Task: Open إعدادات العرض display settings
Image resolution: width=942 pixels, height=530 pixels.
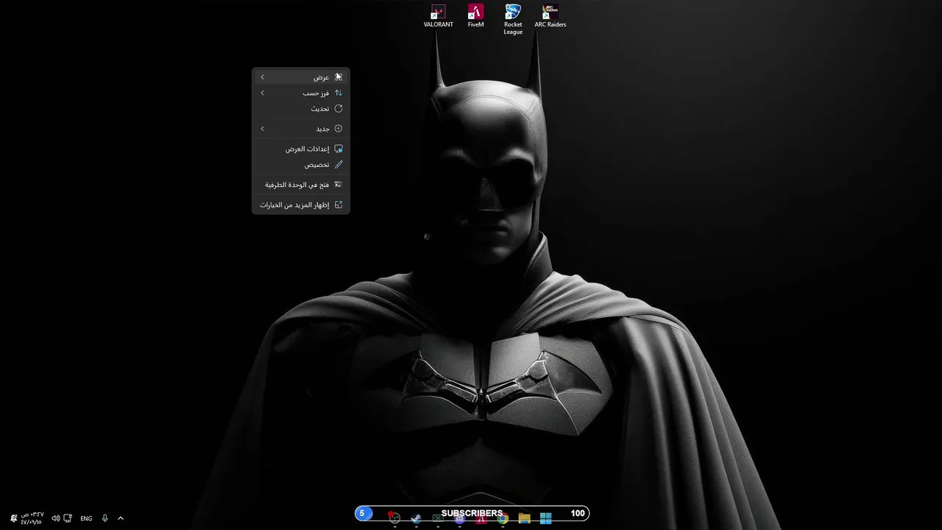Action: click(301, 149)
